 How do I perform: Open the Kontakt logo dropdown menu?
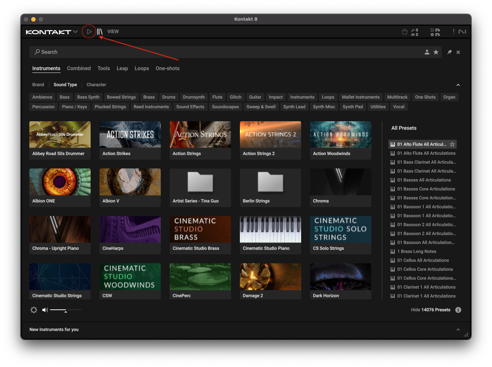(x=75, y=32)
